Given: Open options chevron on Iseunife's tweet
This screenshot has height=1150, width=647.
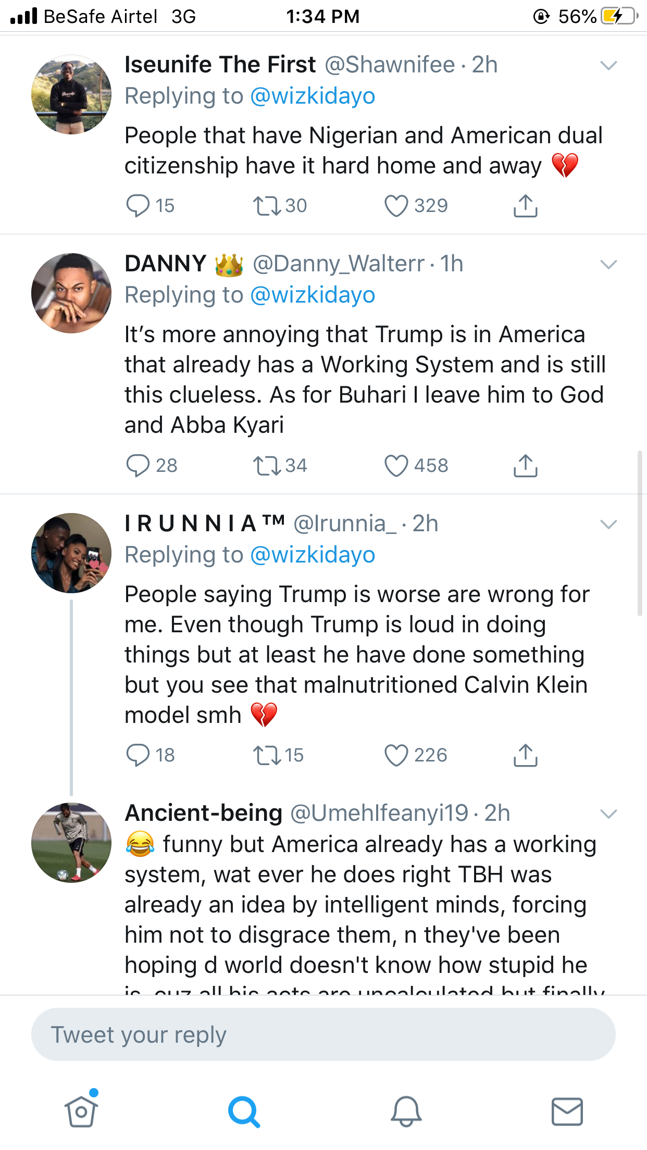Looking at the screenshot, I should tap(608, 66).
